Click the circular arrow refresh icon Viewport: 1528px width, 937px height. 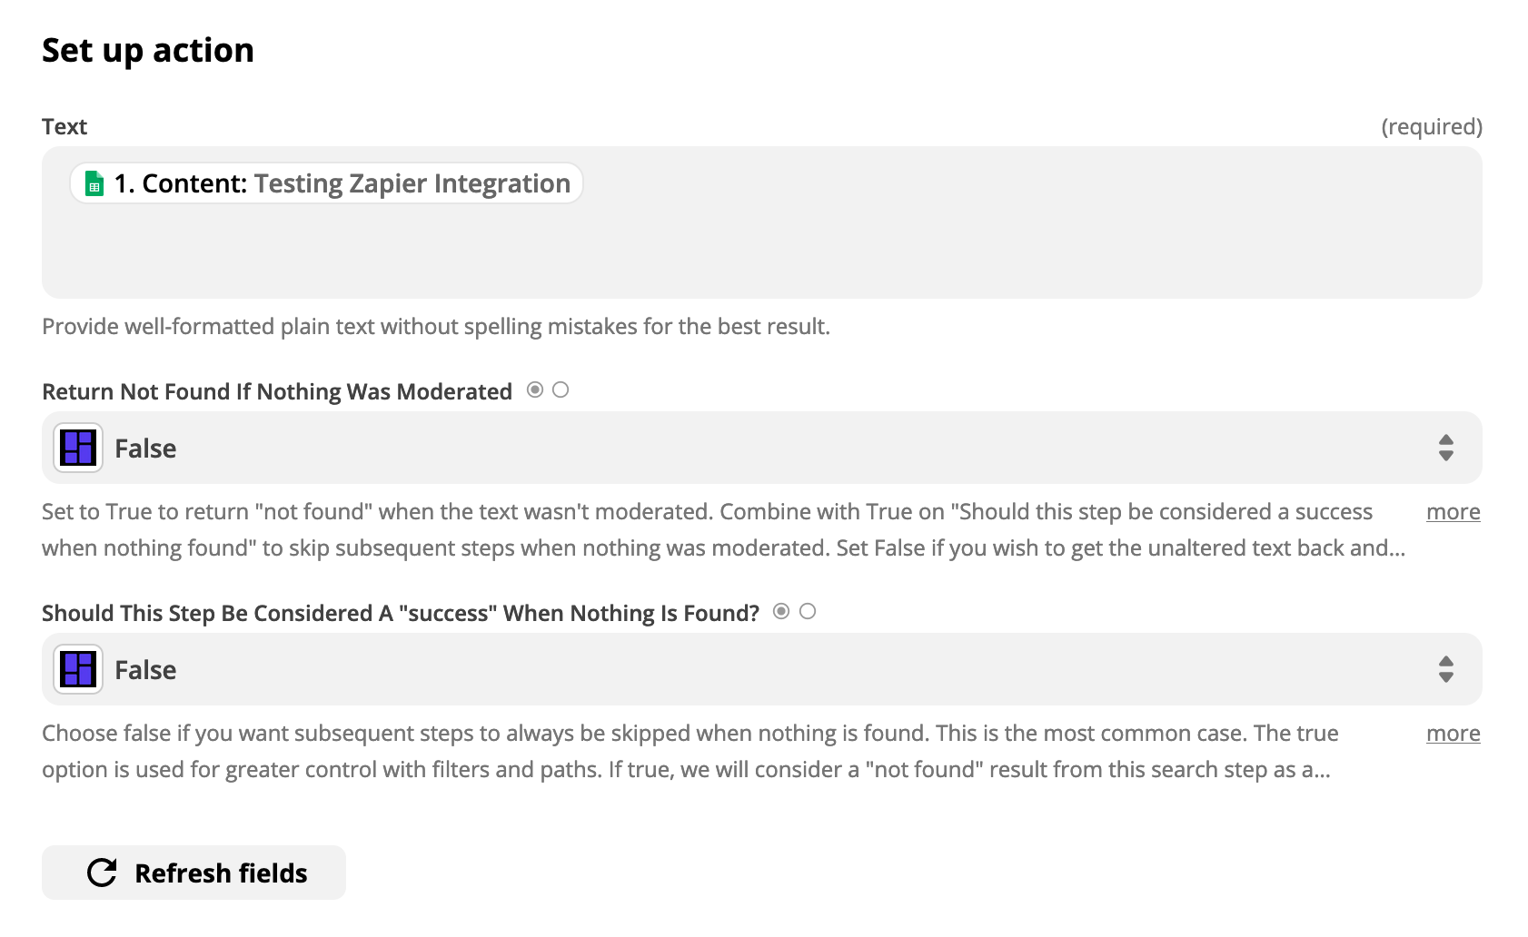click(x=102, y=873)
